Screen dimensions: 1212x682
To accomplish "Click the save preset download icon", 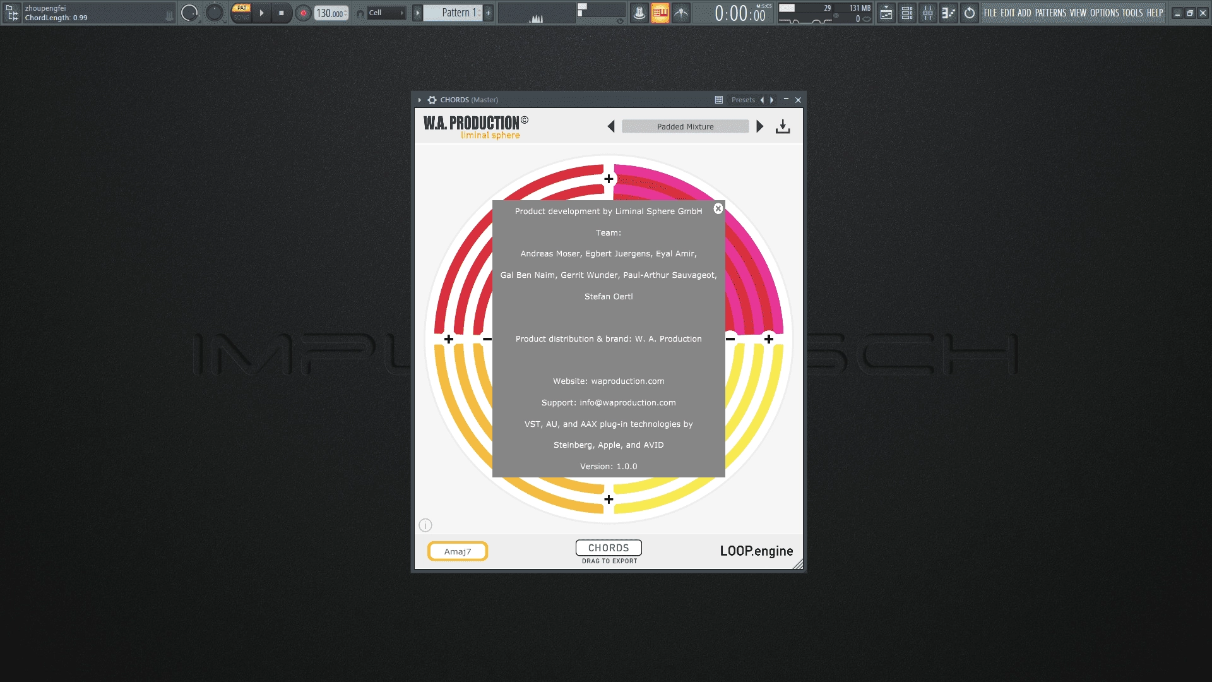I will (783, 126).
